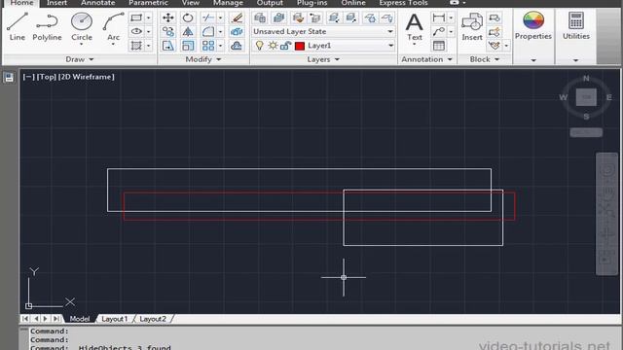Click the [Top] view control label
This screenshot has width=623, height=350.
[x=47, y=77]
